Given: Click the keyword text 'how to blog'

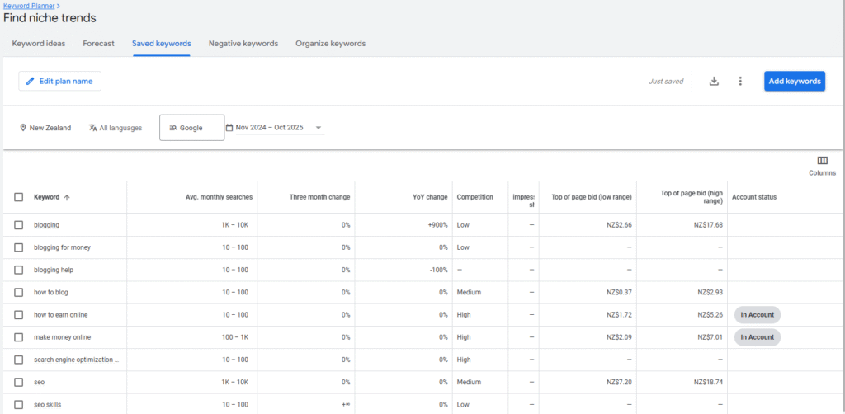Looking at the screenshot, I should [x=50, y=292].
